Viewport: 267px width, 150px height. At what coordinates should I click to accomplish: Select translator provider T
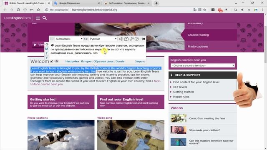coord(47,53)
